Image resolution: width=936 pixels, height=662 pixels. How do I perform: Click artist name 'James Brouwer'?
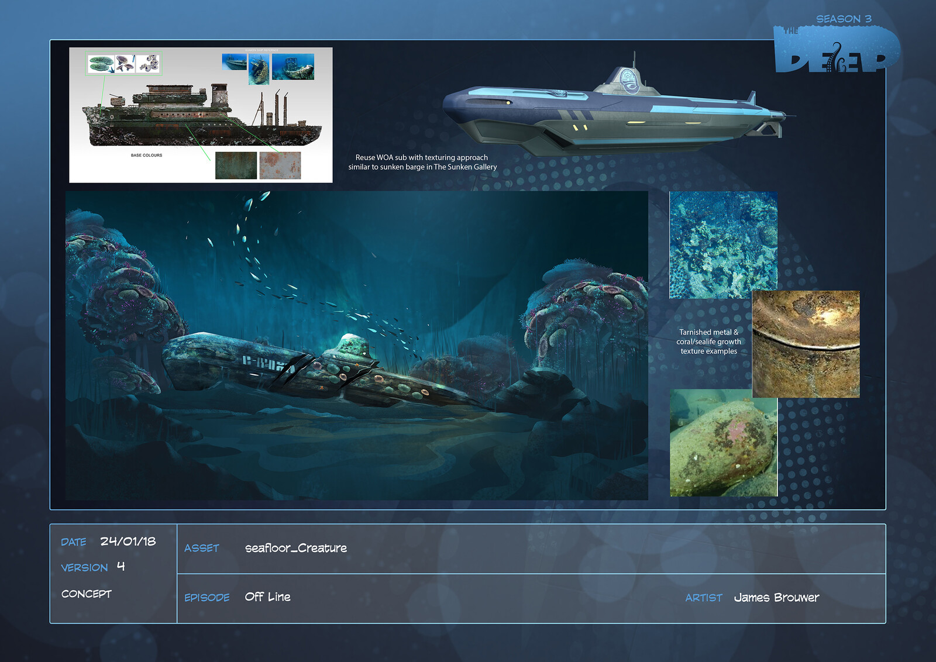(x=776, y=597)
